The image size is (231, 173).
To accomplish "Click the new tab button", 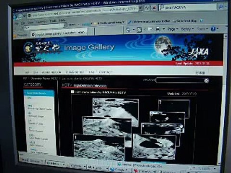I will click(x=91, y=32).
